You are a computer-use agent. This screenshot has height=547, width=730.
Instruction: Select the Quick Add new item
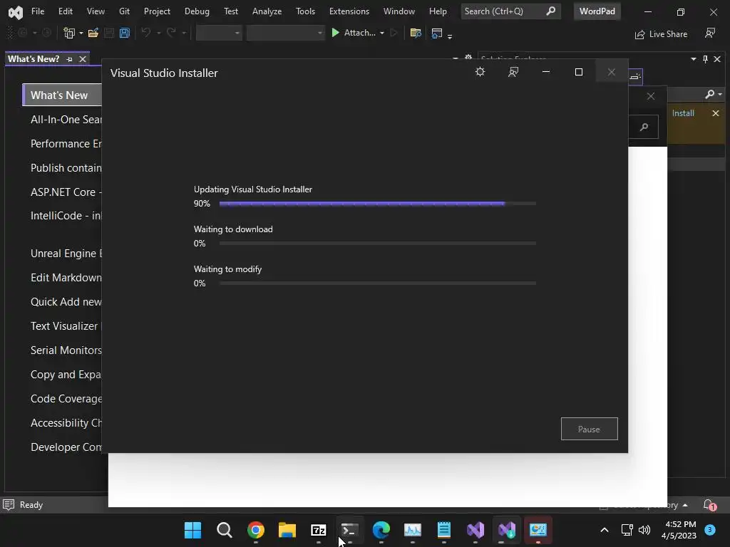[66, 302]
